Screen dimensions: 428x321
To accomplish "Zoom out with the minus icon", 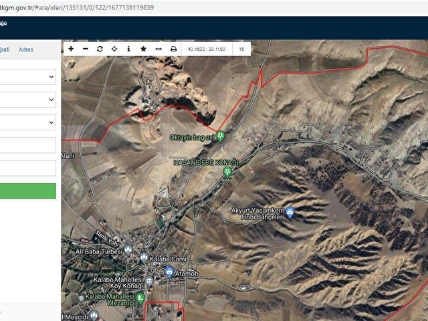I will tap(86, 49).
